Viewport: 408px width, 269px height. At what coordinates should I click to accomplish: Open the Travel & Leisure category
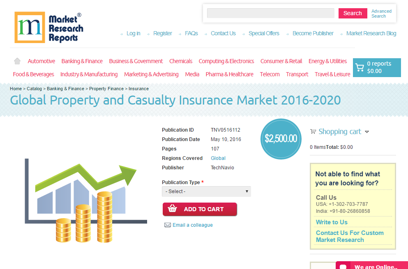tap(332, 74)
